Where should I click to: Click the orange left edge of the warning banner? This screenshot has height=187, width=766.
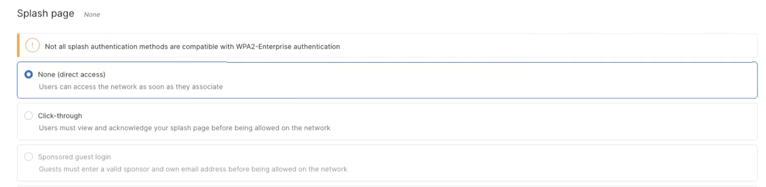pos(18,46)
